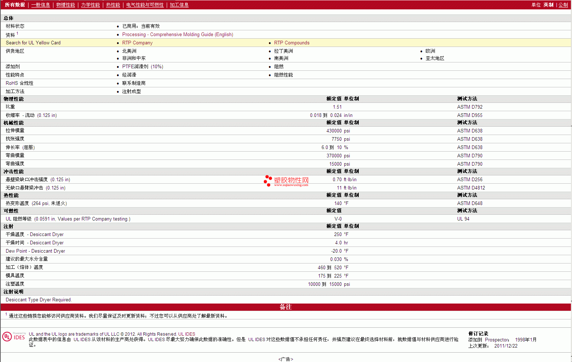Click the 备注 section header
The width and height of the screenshot is (572, 362).
point(286,307)
